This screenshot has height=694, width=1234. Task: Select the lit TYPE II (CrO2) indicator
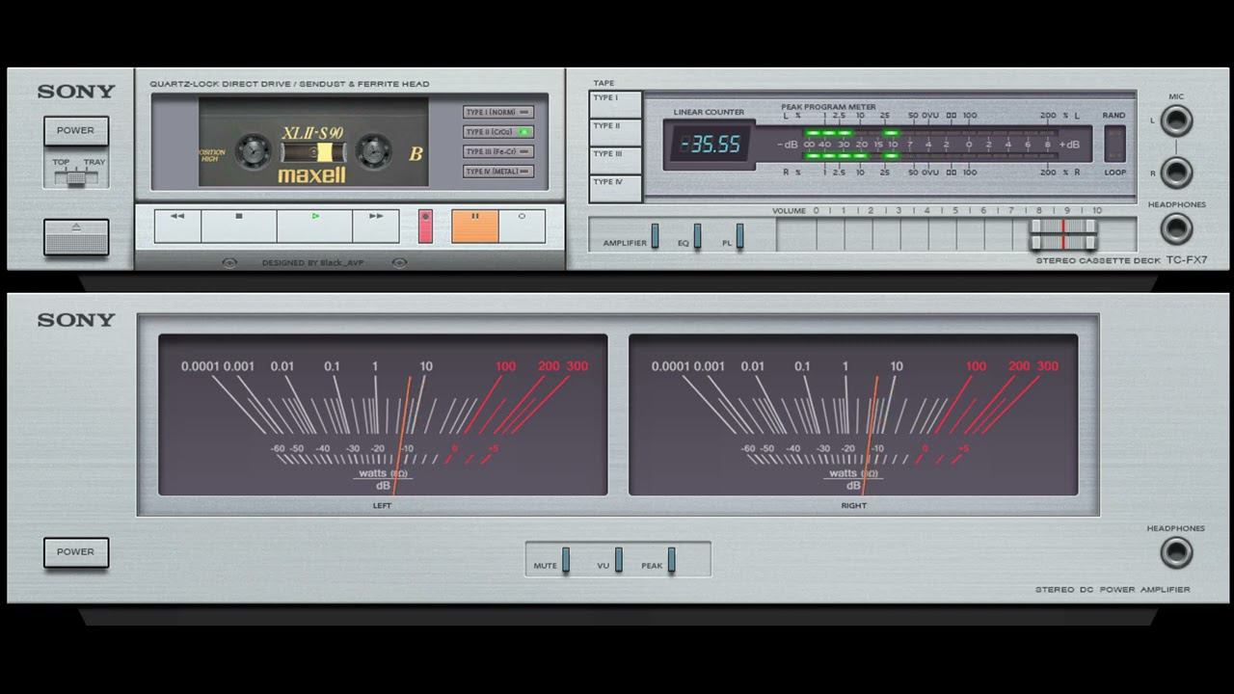[498, 132]
